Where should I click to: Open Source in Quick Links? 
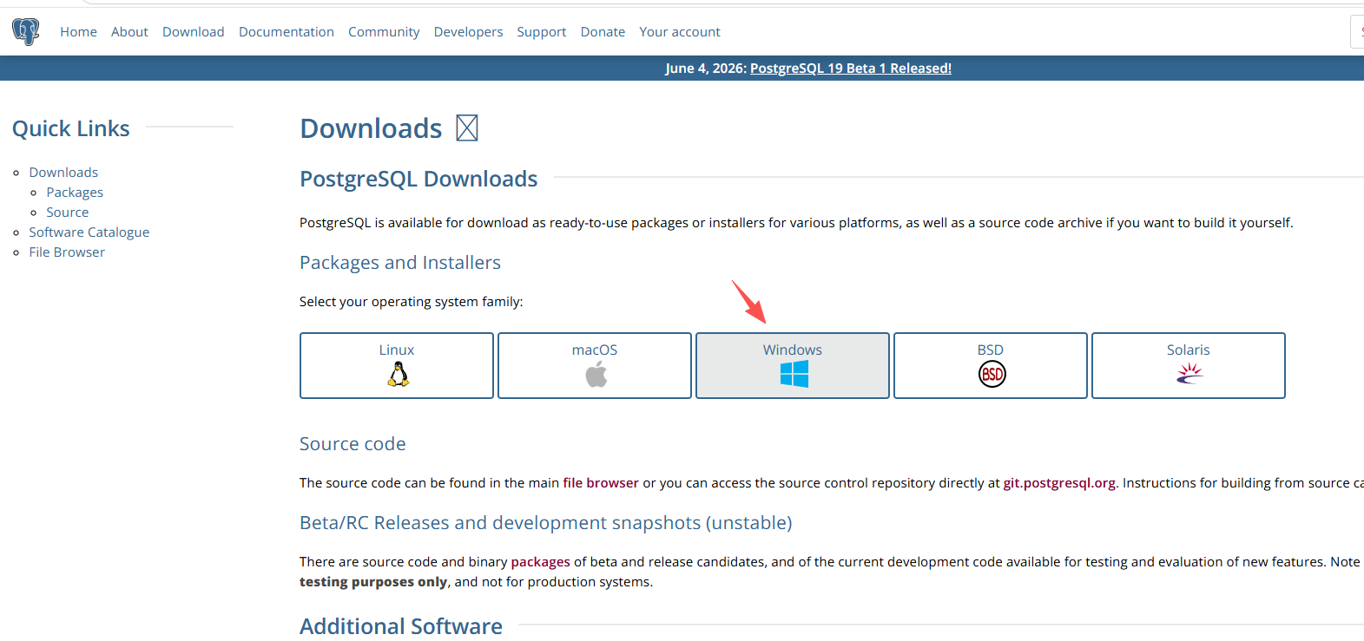tap(68, 213)
